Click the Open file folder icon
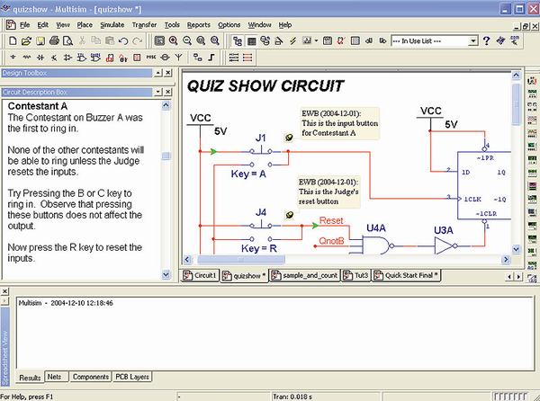 [24, 40]
